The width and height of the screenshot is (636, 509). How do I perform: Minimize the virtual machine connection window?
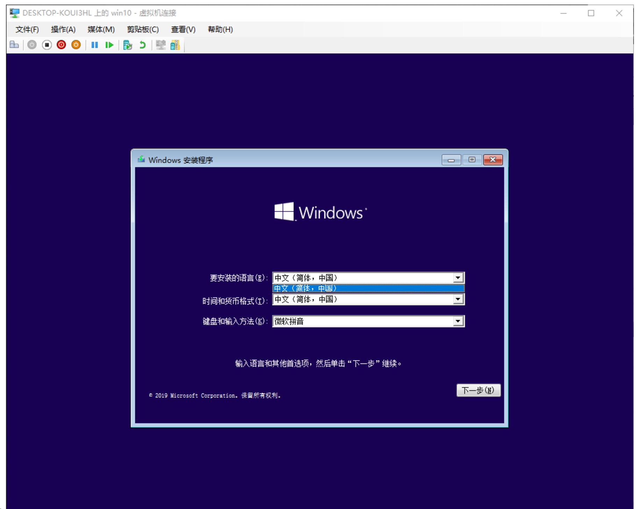click(x=563, y=13)
